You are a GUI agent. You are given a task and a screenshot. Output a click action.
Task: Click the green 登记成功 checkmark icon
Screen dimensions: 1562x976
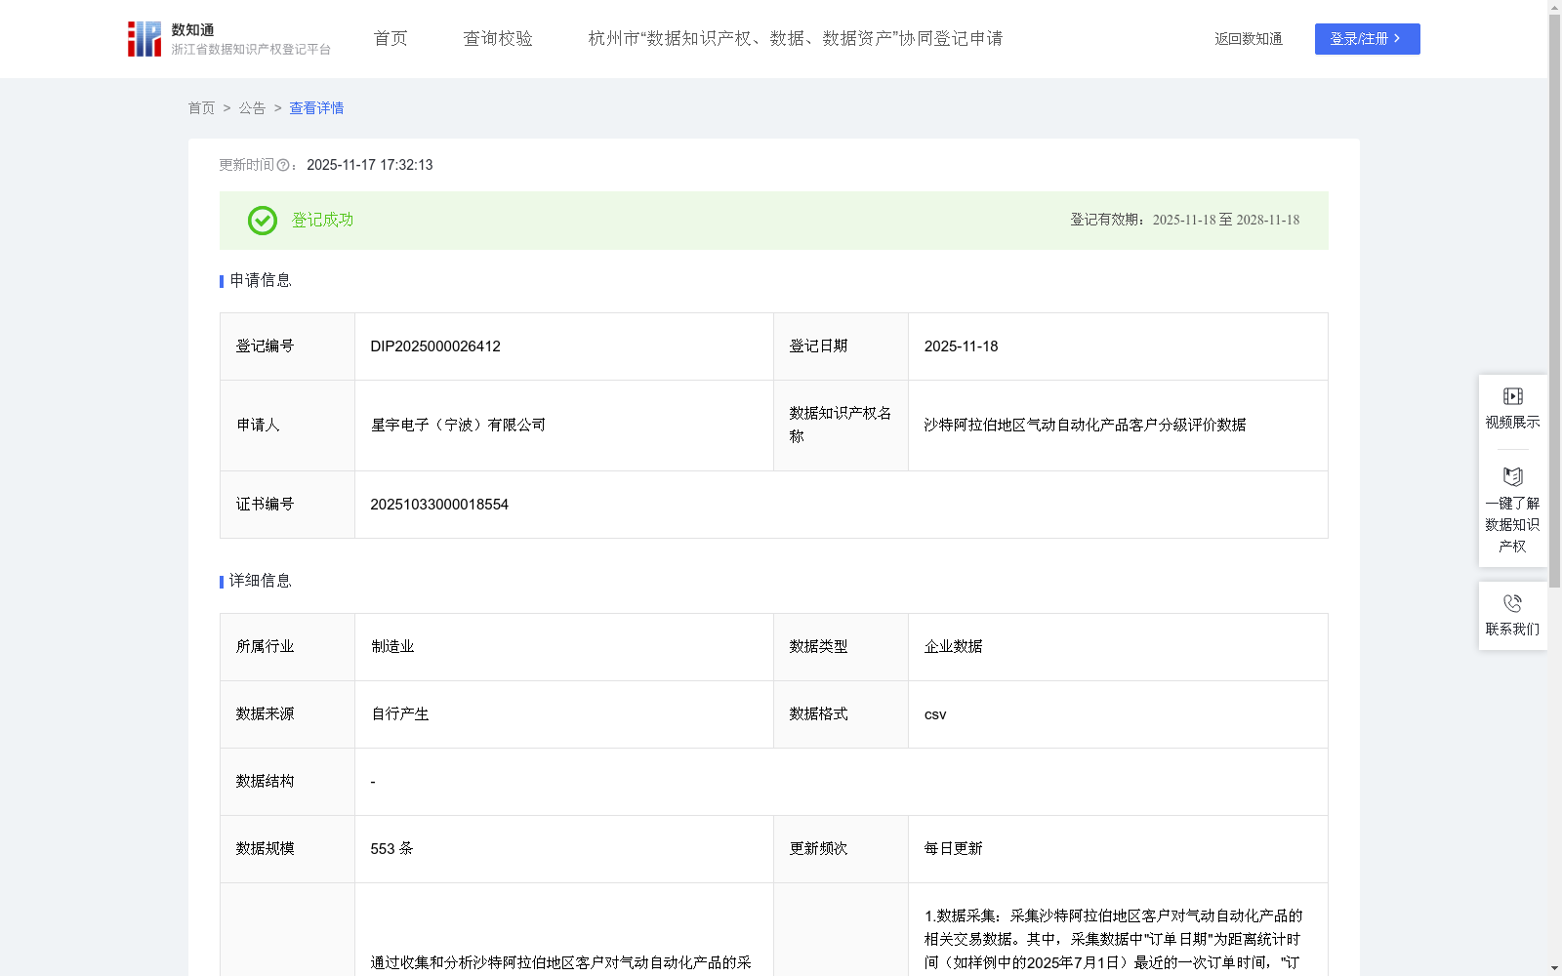click(262, 221)
